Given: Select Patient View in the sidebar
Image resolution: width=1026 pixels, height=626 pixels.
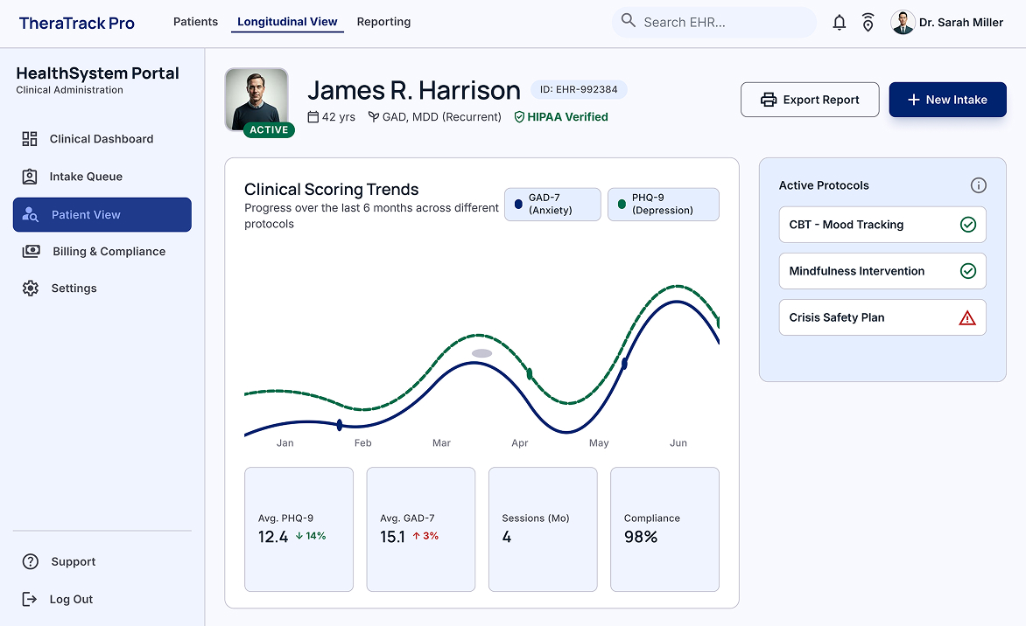Looking at the screenshot, I should click(102, 214).
